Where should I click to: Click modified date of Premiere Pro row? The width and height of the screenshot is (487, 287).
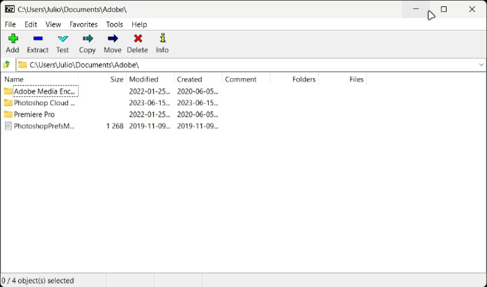pos(150,114)
